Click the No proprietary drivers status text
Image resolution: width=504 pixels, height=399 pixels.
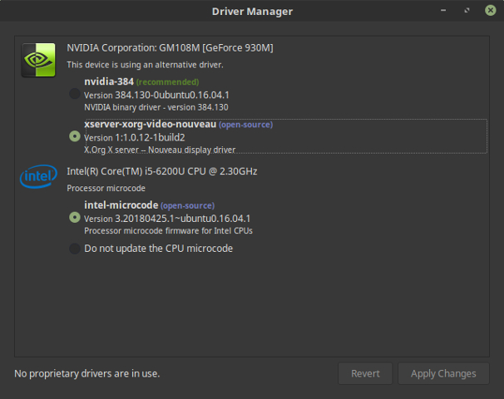coord(87,373)
